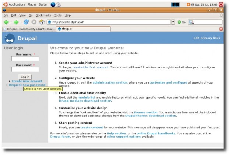Click the Password field
This screenshot has height=155, width=230.
[x=25, y=70]
